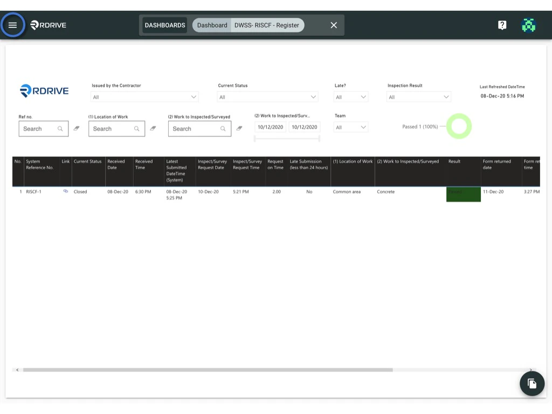Adjust the date range slider below the date fields

click(x=287, y=139)
